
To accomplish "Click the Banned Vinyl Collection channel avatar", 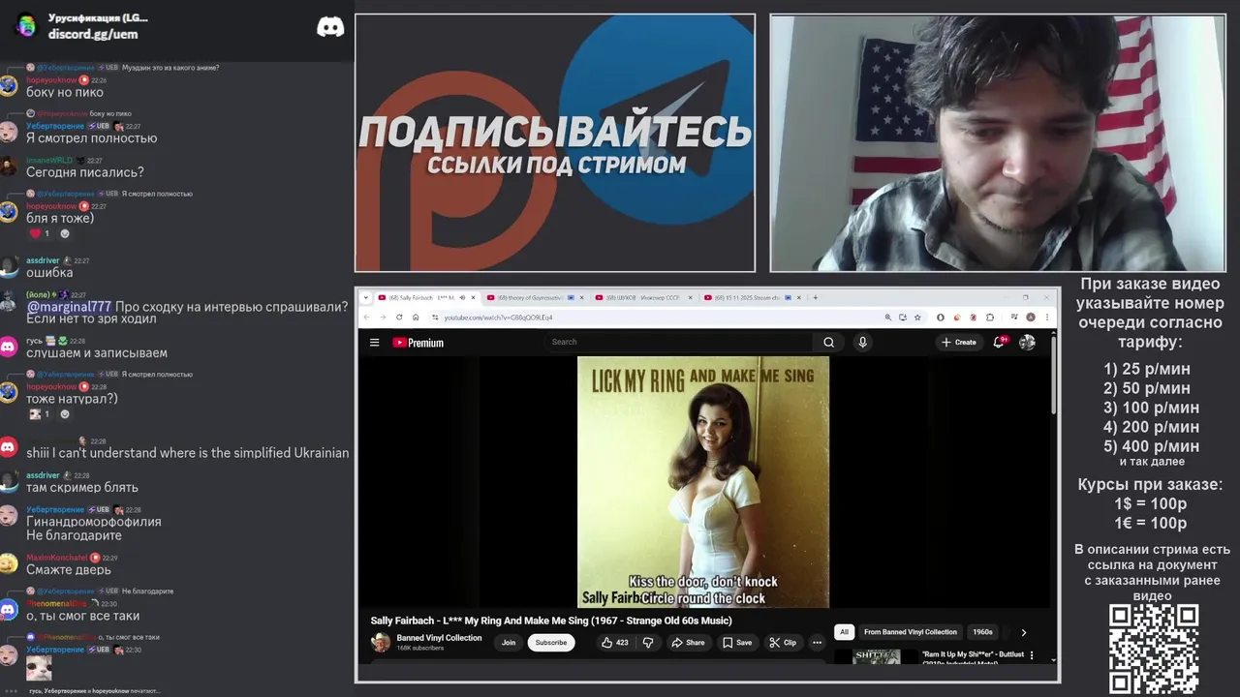I will [x=381, y=642].
